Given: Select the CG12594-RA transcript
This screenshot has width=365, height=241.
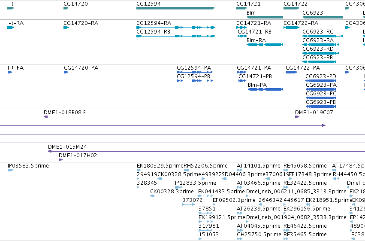Looking at the screenshot, I should click(176, 27).
